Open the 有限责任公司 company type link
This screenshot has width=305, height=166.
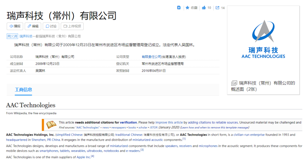(151, 57)
